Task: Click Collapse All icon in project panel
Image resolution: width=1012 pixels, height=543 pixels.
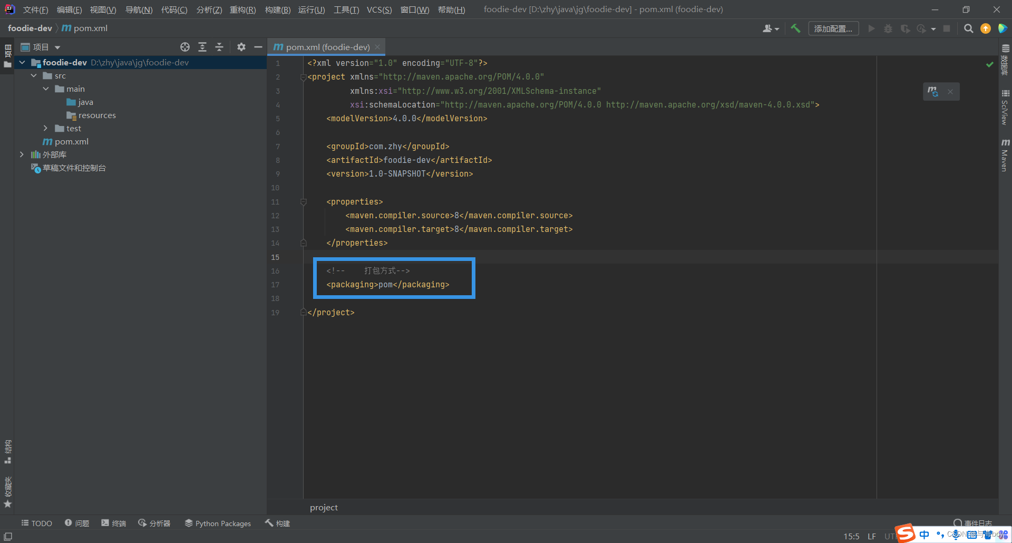Action: click(x=219, y=47)
